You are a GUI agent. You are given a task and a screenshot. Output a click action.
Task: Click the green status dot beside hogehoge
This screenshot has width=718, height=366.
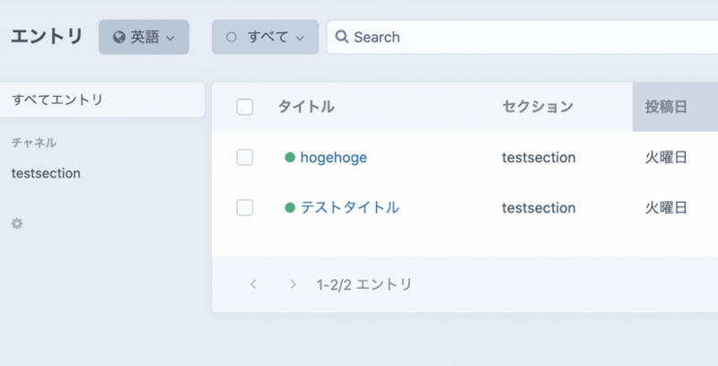point(290,158)
